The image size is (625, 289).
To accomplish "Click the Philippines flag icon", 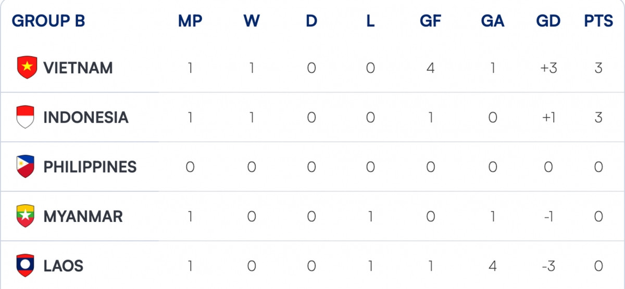I will (26, 167).
